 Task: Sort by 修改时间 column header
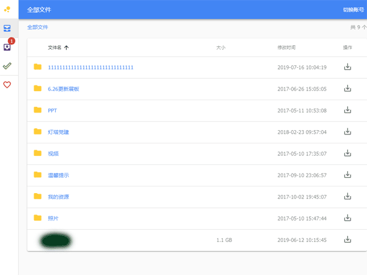tap(286, 48)
